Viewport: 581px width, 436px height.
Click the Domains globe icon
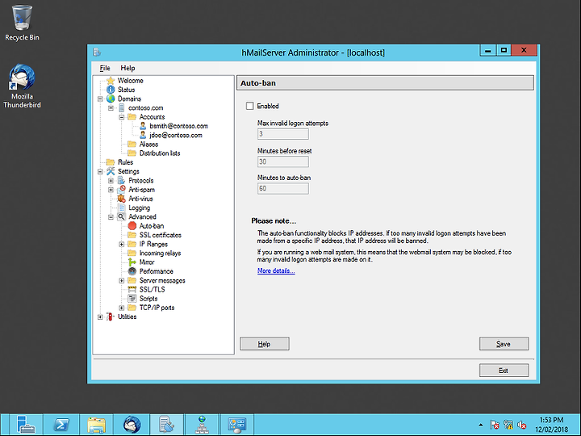[111, 99]
